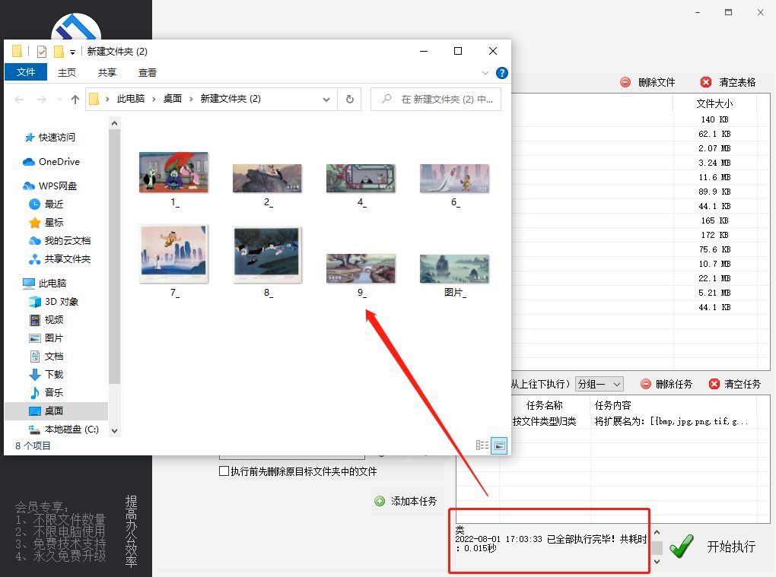Open 共享文件夹 shared folder

[x=67, y=259]
